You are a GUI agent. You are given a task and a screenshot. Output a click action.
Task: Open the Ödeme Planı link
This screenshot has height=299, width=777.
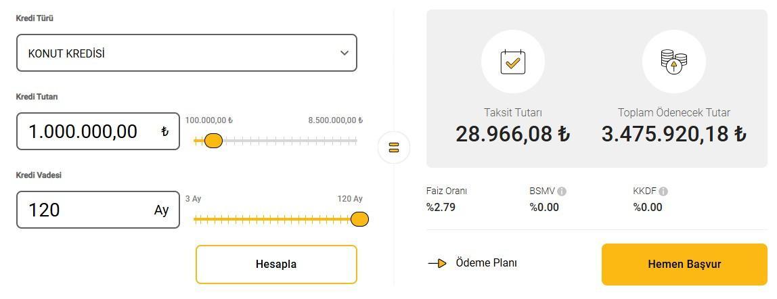(486, 262)
